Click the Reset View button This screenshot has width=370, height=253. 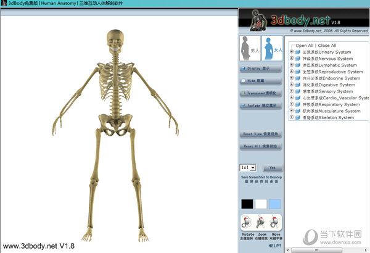tap(261, 134)
